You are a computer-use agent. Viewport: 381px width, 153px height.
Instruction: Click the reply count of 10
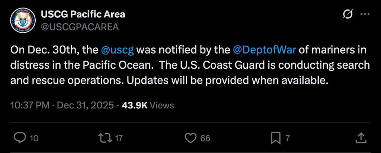(x=34, y=139)
